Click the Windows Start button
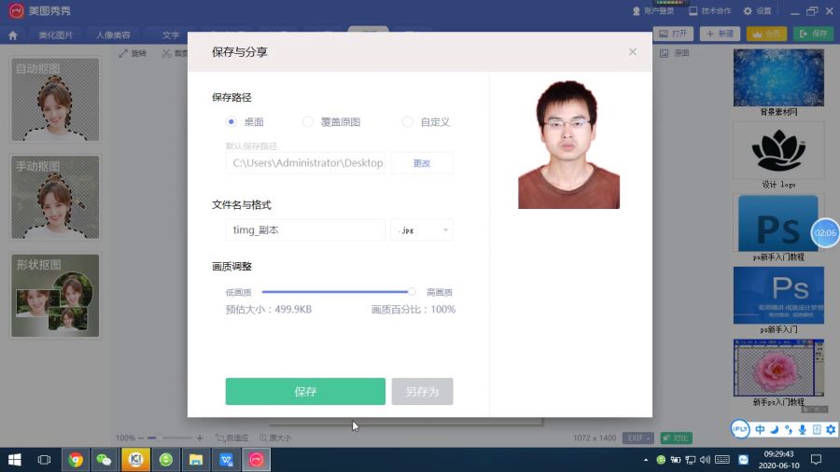The width and height of the screenshot is (840, 472). [14, 460]
